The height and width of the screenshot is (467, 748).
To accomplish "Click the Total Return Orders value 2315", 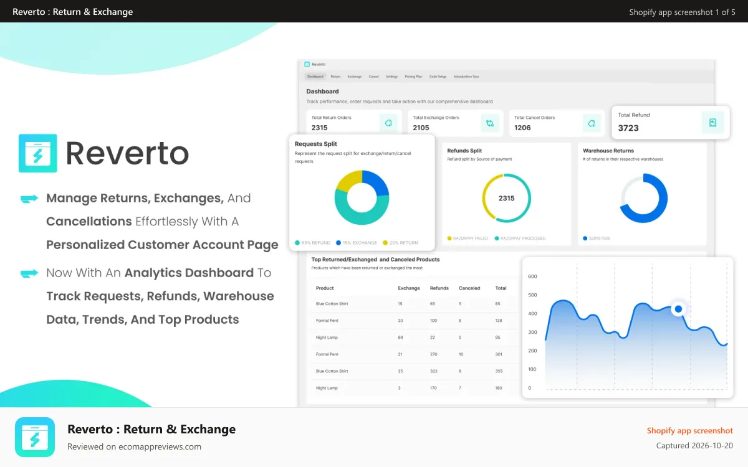I will point(319,128).
